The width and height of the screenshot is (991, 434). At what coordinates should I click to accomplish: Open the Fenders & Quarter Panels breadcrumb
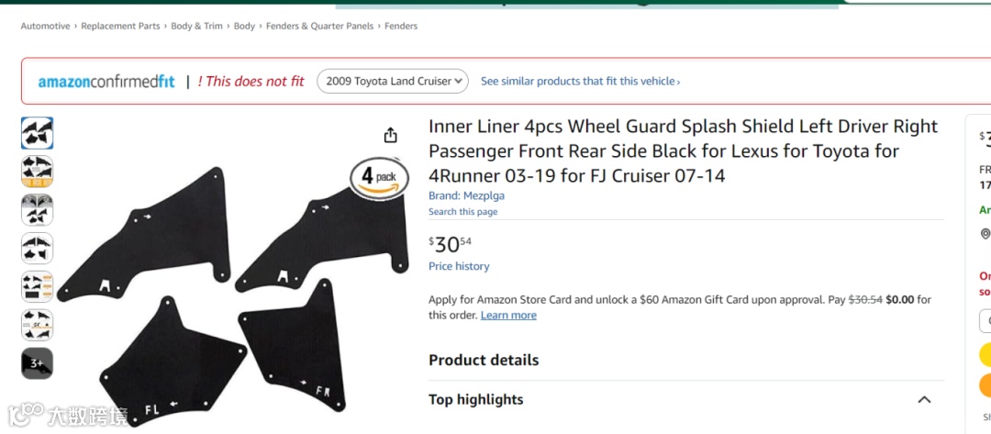319,26
